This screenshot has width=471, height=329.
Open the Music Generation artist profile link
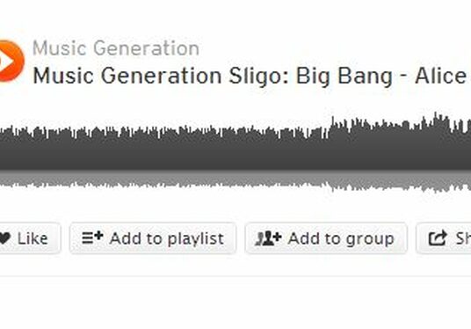tap(116, 48)
